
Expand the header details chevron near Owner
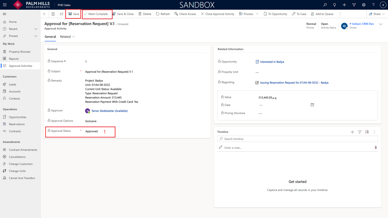381,24
